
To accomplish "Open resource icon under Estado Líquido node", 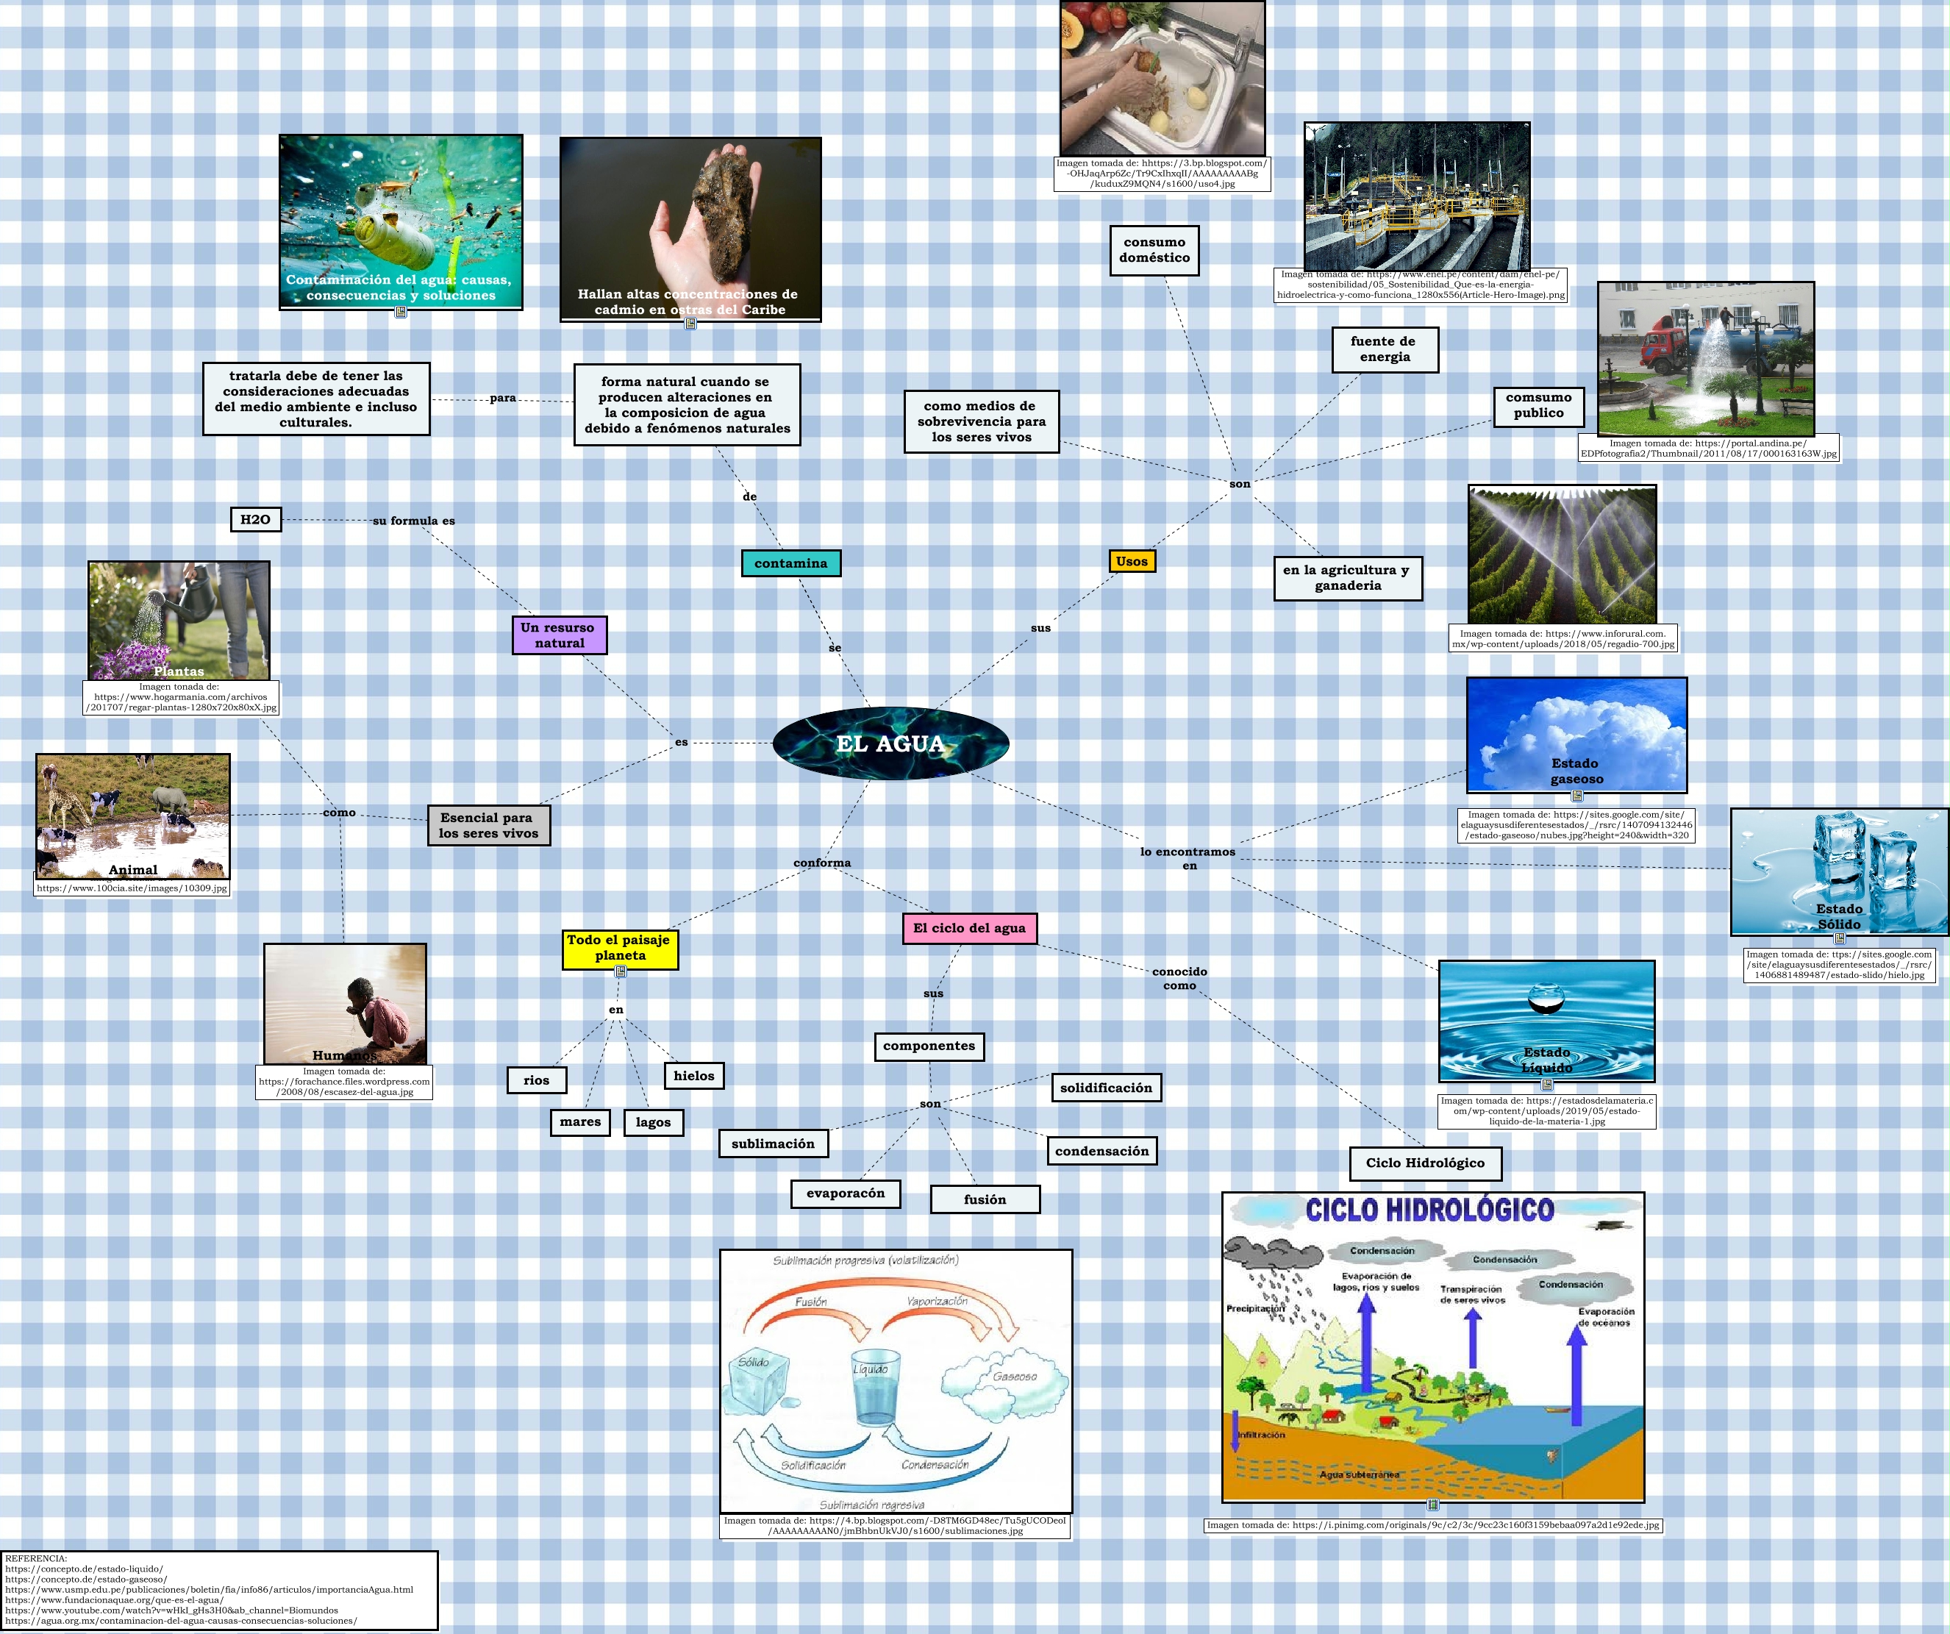I will pyautogui.click(x=1546, y=1085).
